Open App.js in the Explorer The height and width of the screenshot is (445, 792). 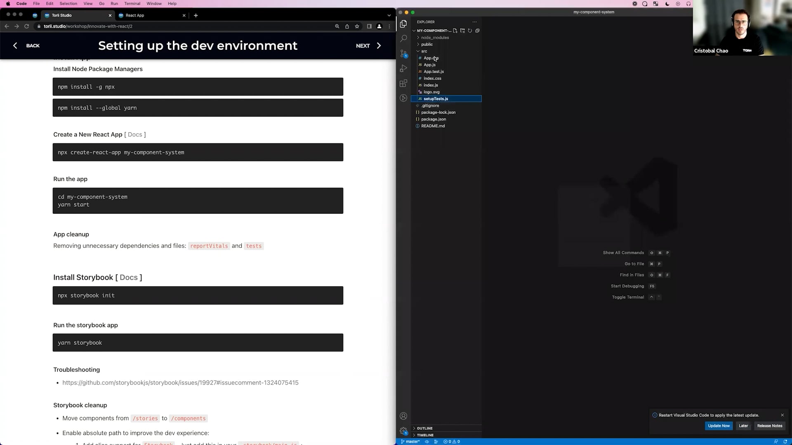click(446, 65)
